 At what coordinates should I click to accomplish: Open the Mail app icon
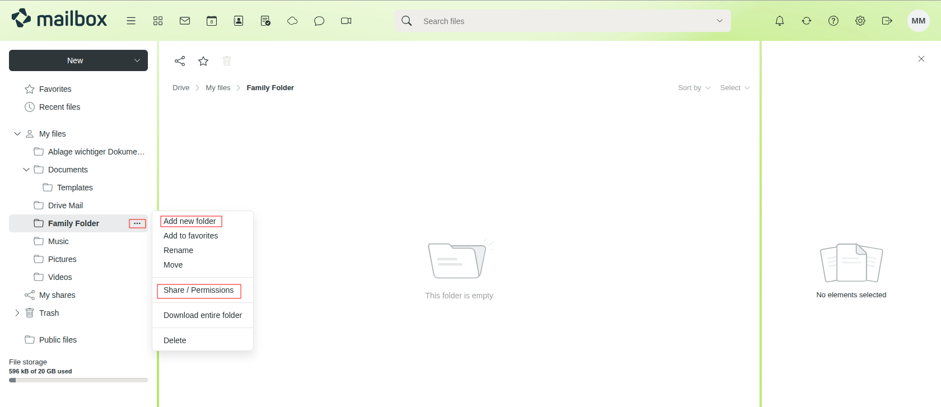[185, 21]
